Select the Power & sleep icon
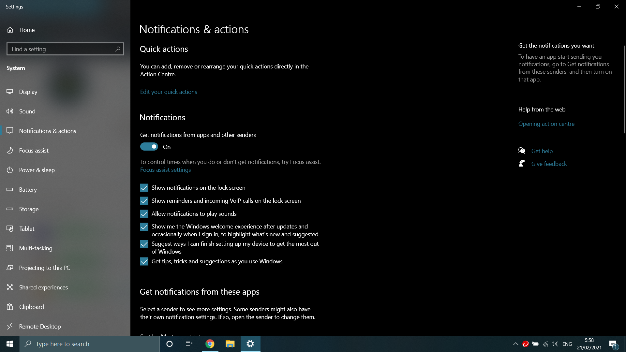The width and height of the screenshot is (626, 352). click(10, 170)
